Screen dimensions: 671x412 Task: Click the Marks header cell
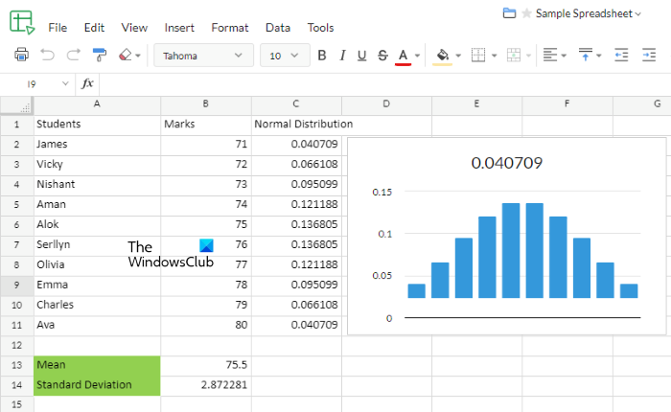[x=206, y=124]
